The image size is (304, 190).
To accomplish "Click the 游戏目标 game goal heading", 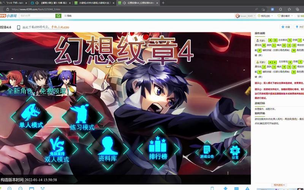I will pyautogui.click(x=260, y=103).
